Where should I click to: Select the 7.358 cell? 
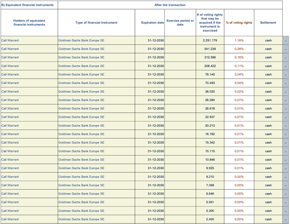click(210, 185)
